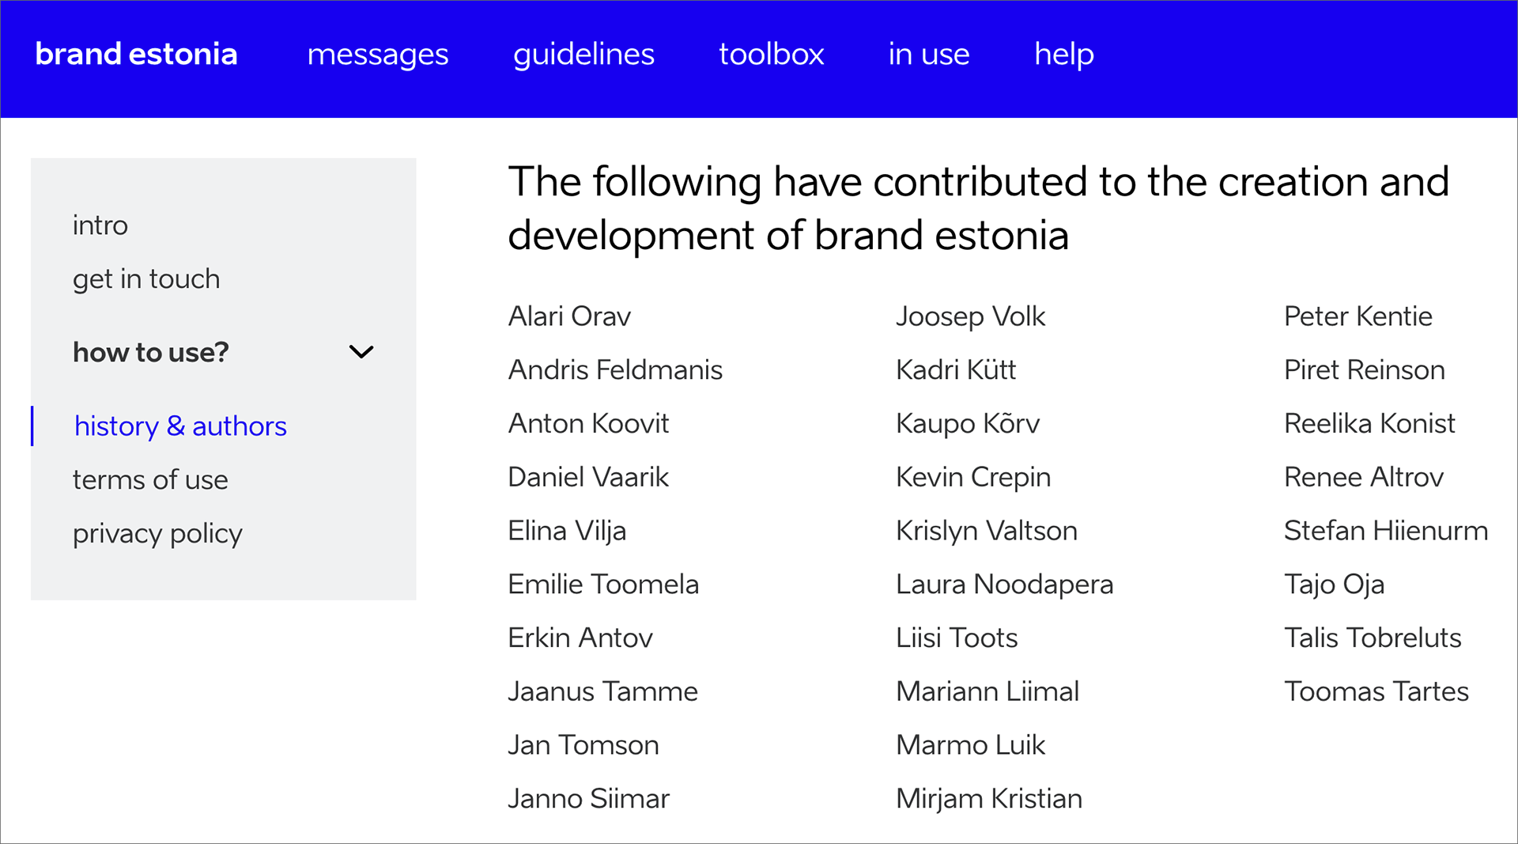Expand the how to use? chevron

pyautogui.click(x=361, y=352)
